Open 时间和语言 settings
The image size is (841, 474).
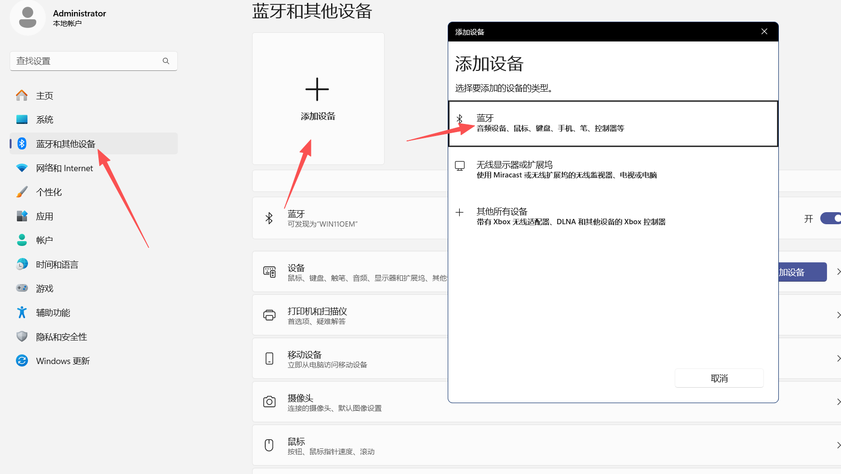[57, 264]
